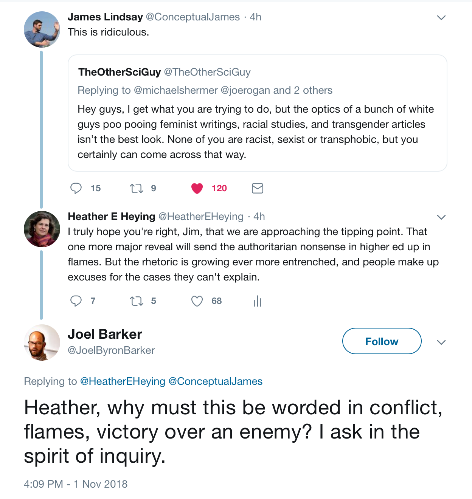Open @ConceptualJames mention in reply line
The height and width of the screenshot is (499, 472).
(215, 381)
